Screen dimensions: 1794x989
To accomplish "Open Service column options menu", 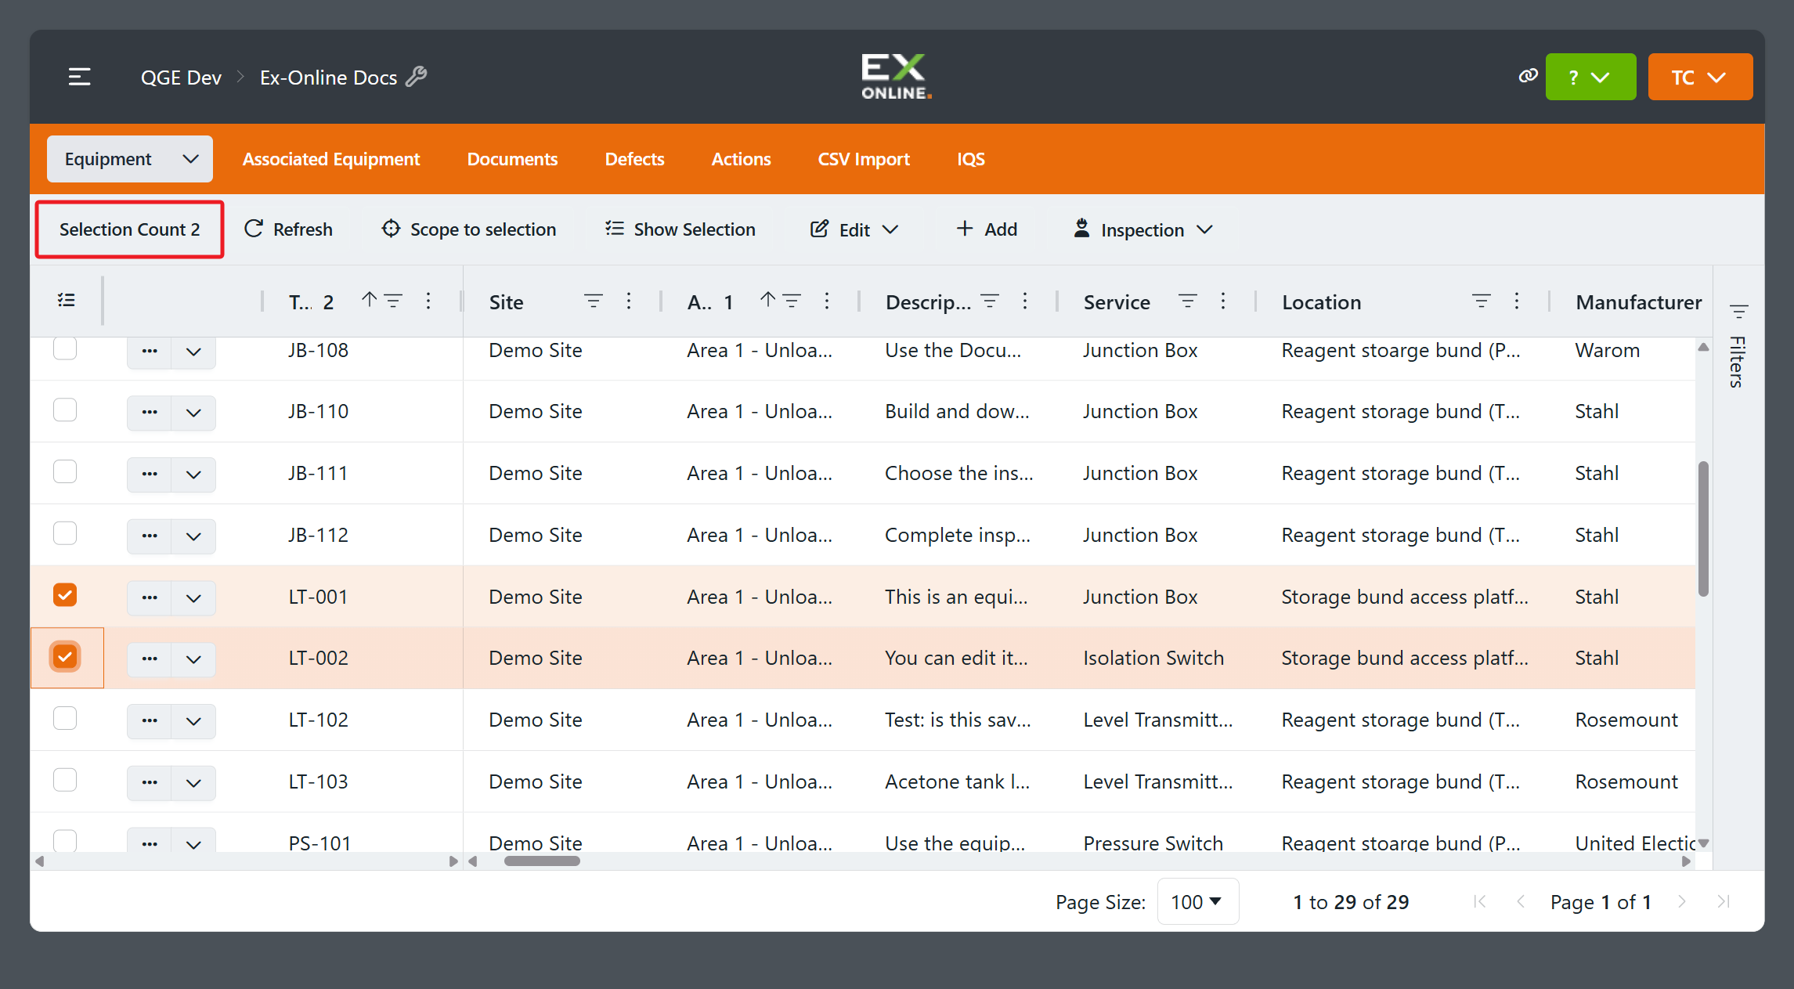I will tap(1223, 301).
